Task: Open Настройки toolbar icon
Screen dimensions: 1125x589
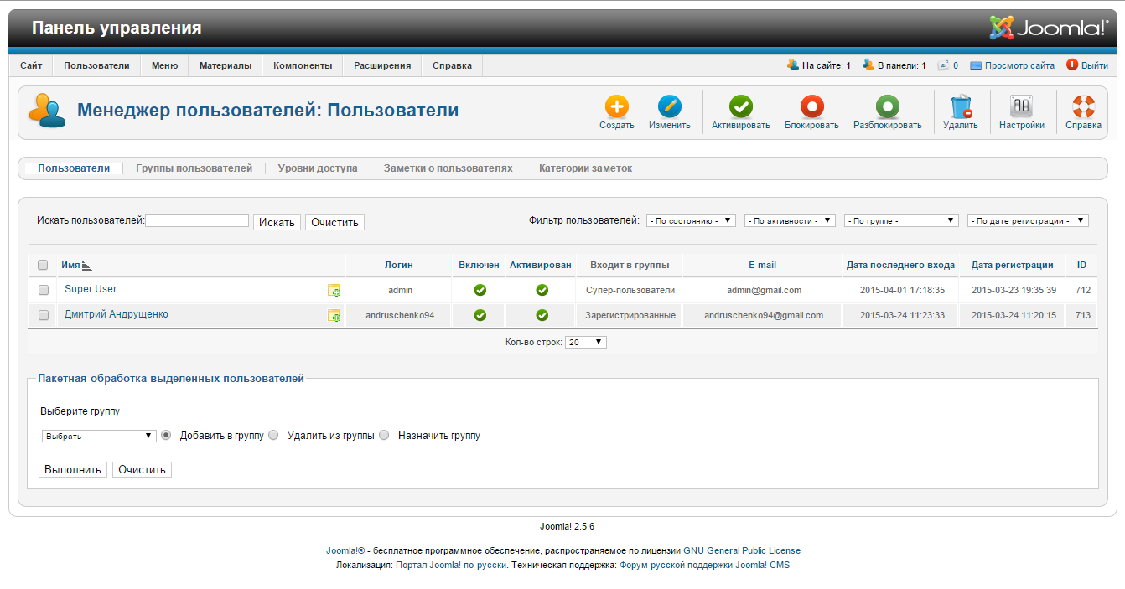Action: pyautogui.click(x=1021, y=107)
